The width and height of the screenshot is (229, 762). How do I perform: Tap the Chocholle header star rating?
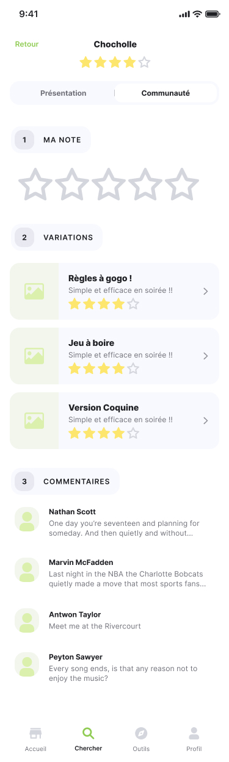(115, 62)
